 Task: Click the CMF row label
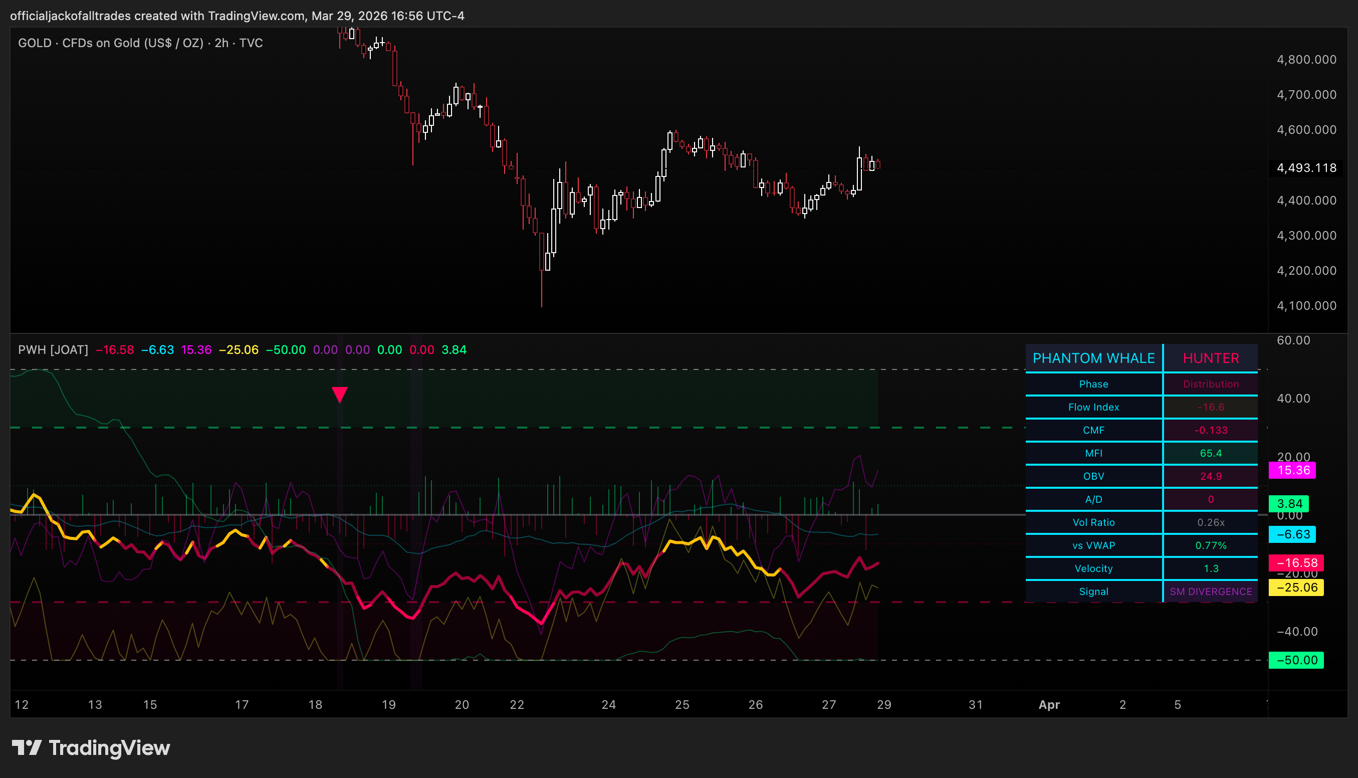coord(1093,430)
